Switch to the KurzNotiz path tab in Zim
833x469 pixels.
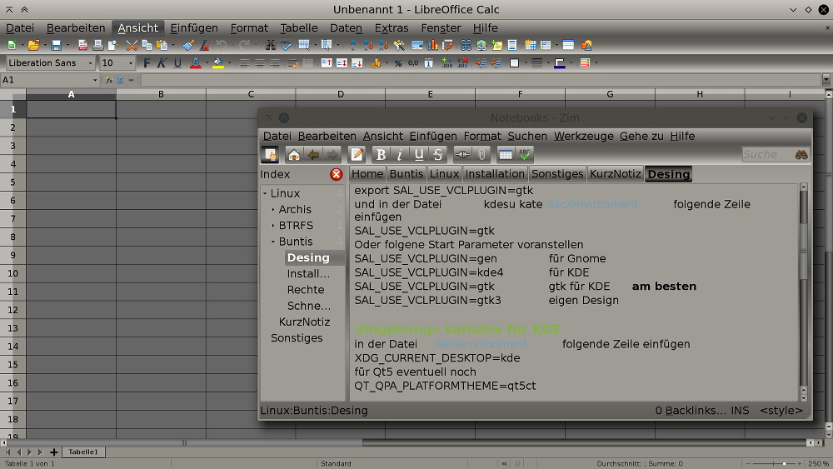616,173
